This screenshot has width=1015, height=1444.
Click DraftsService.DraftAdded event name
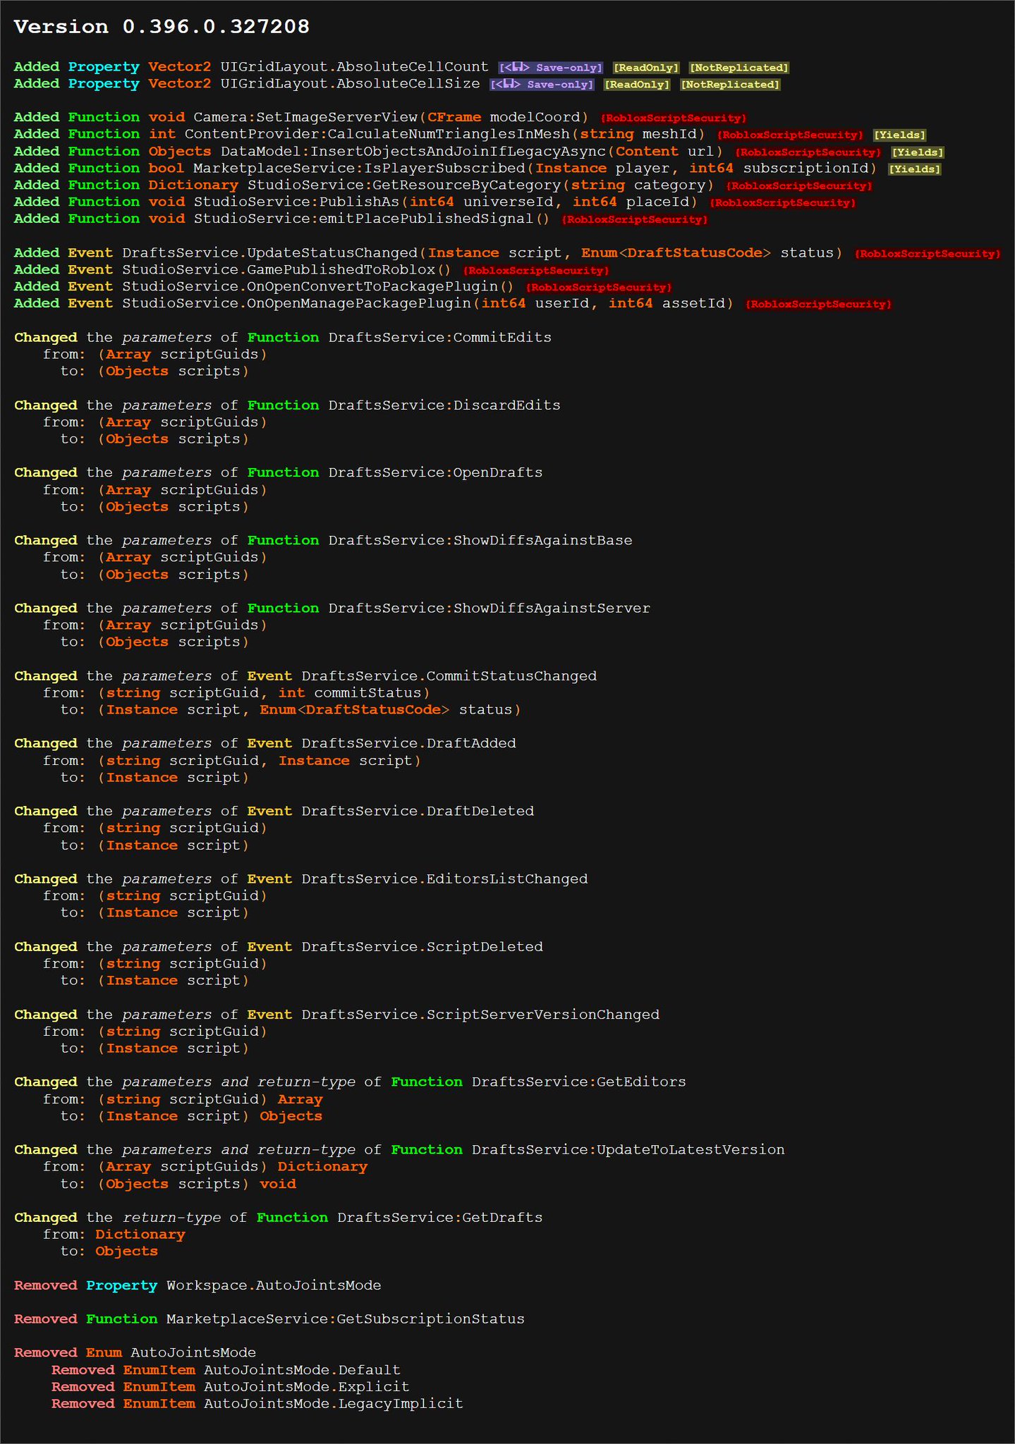408,744
